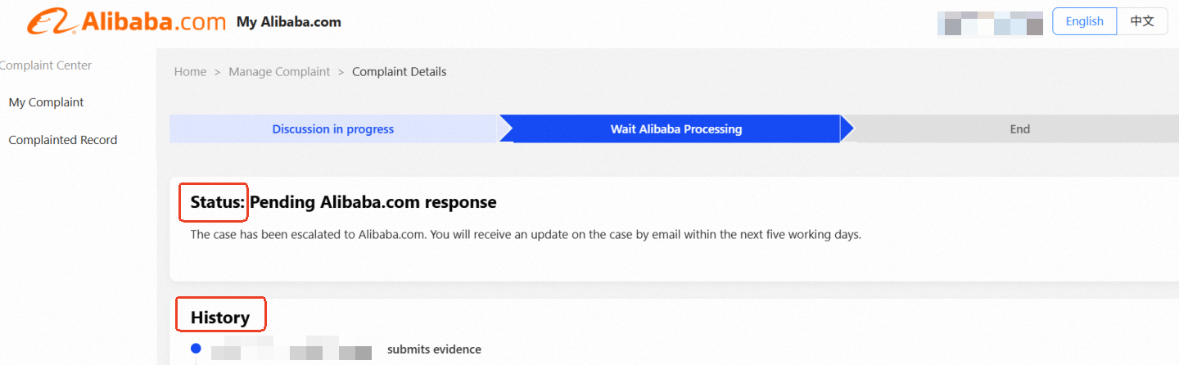
Task: Click submits evidence history entry
Action: [434, 349]
